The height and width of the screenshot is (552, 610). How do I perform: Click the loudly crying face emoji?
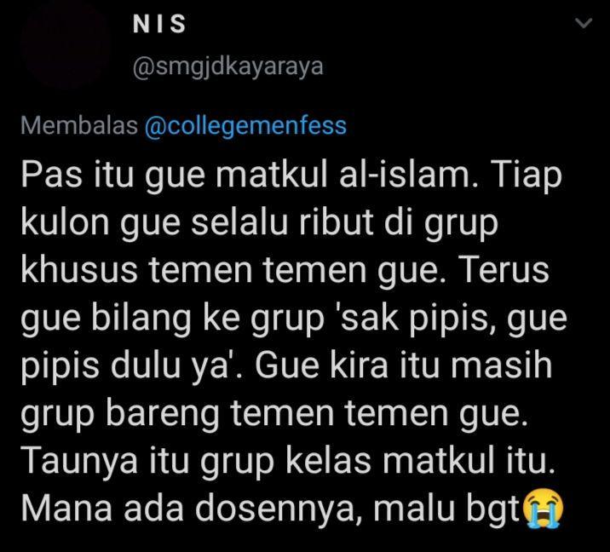click(543, 508)
